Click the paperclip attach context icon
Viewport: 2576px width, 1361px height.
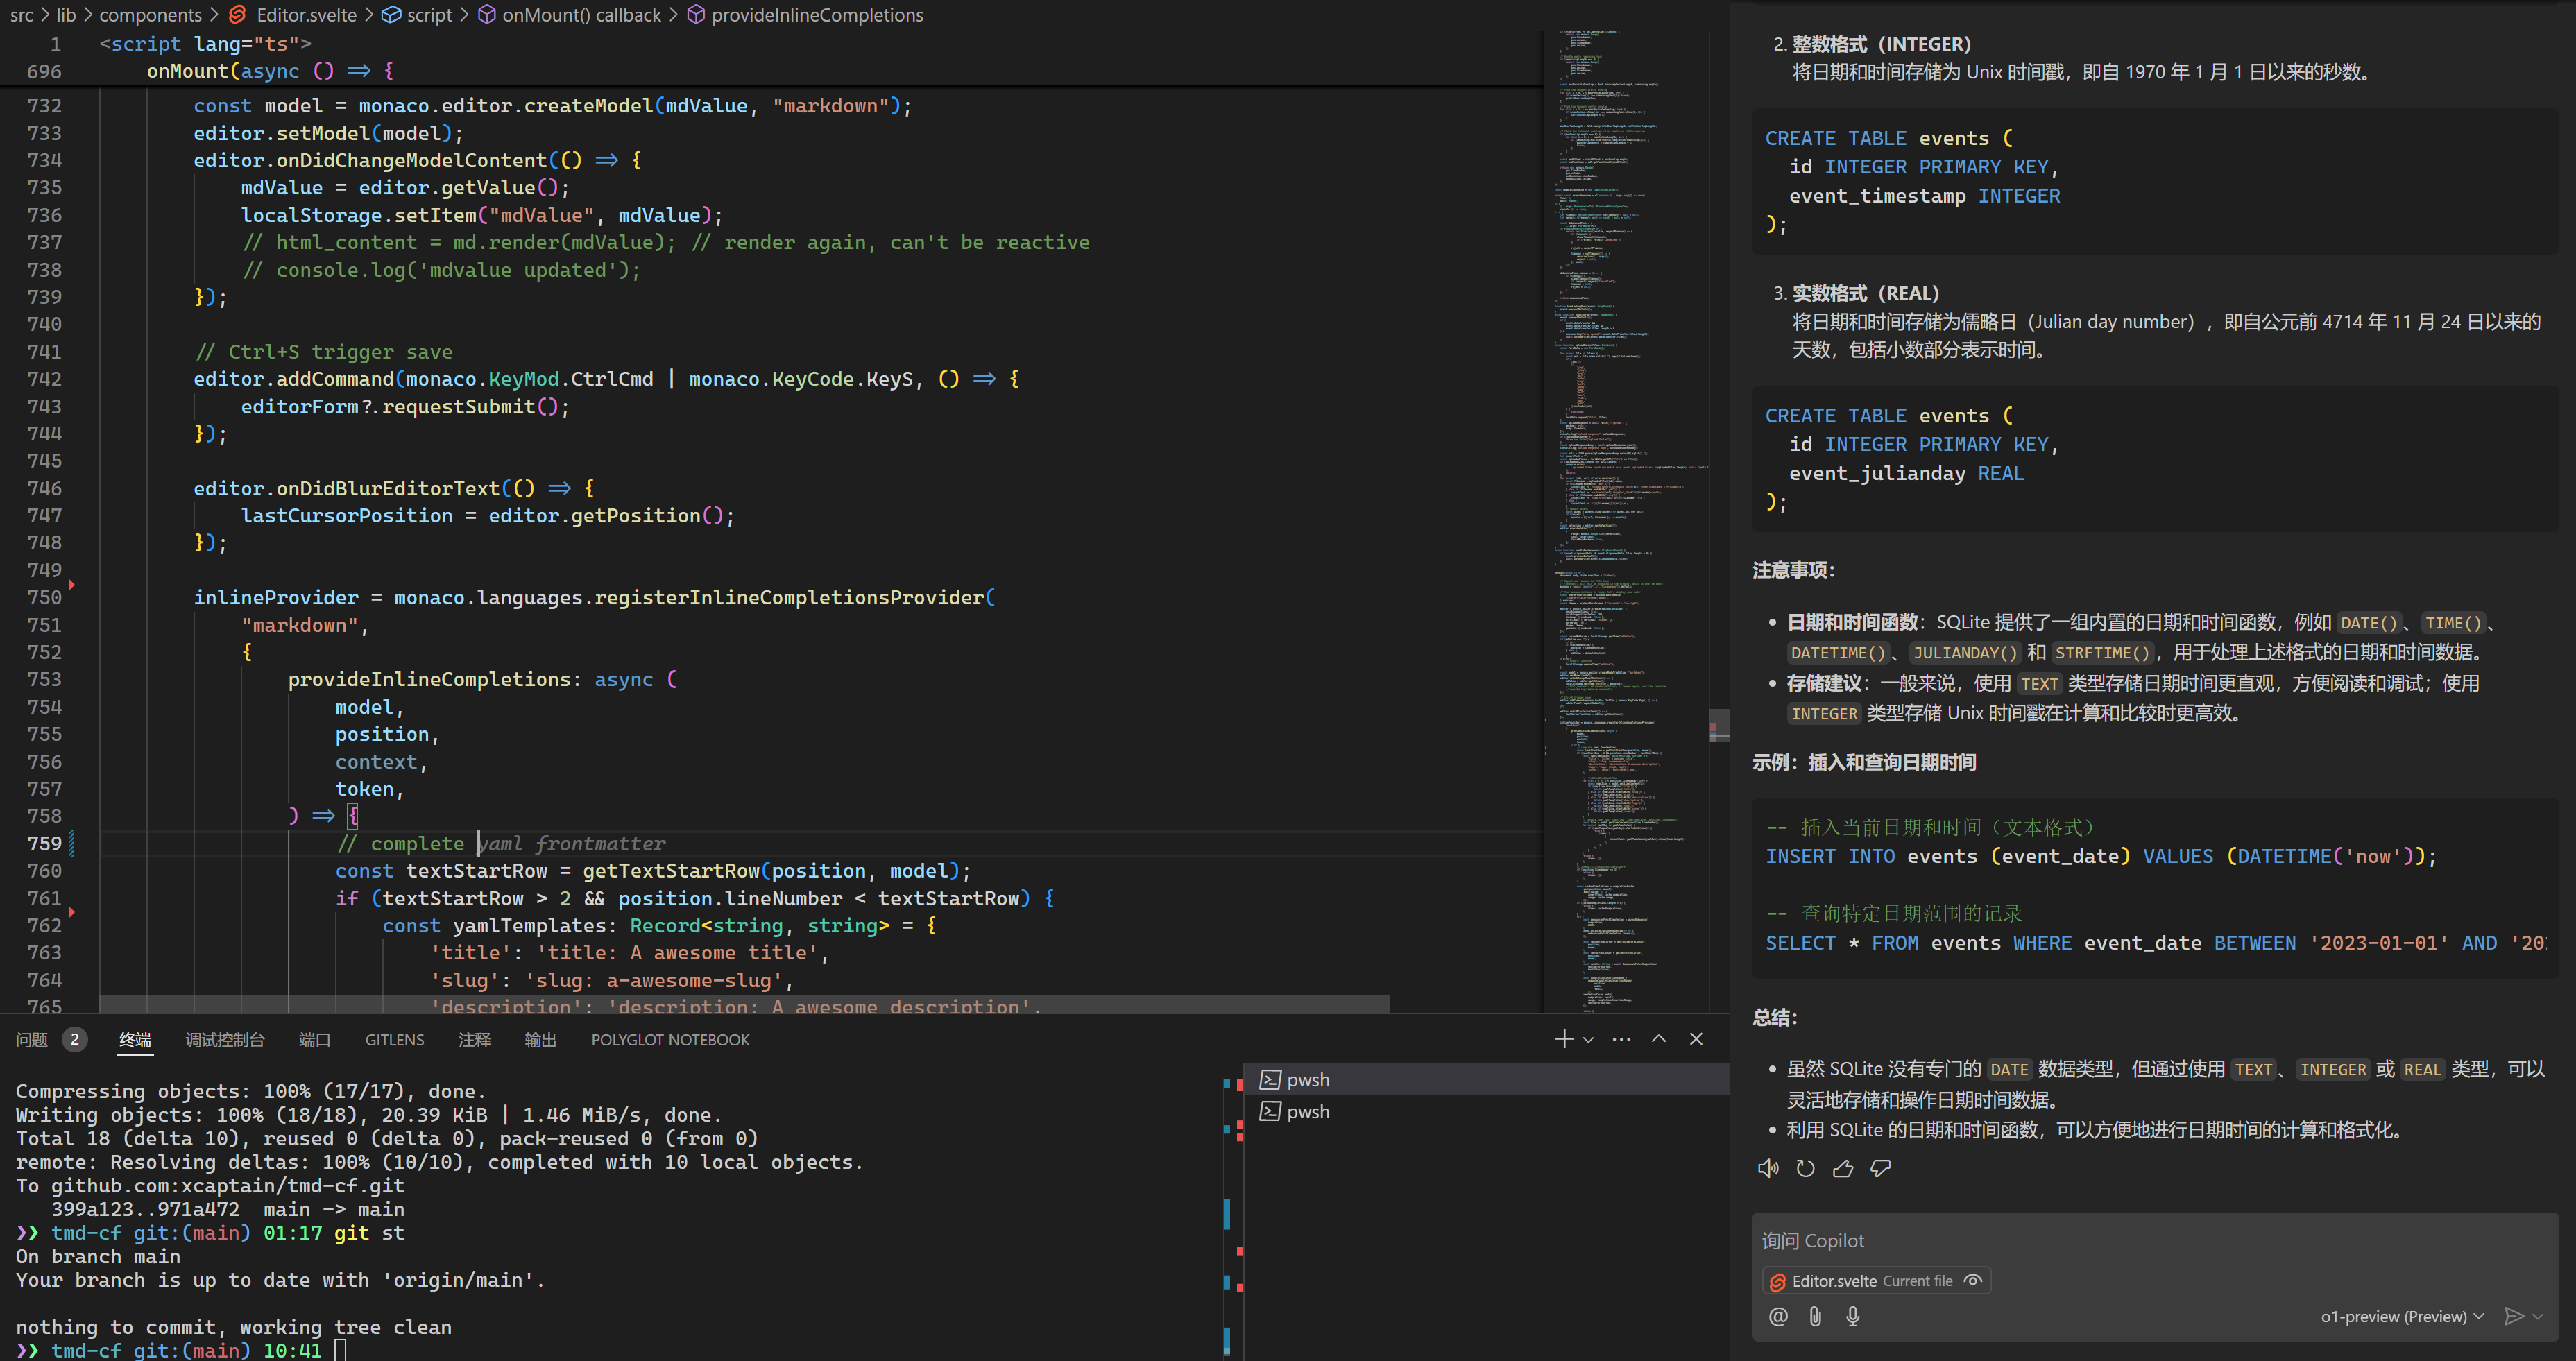click(1815, 1316)
